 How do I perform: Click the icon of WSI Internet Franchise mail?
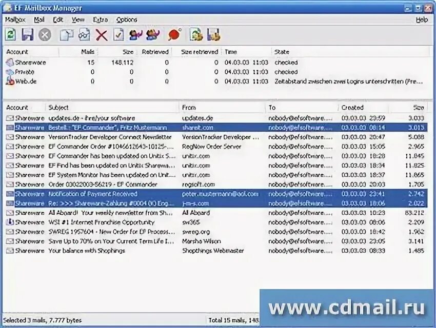click(x=10, y=222)
